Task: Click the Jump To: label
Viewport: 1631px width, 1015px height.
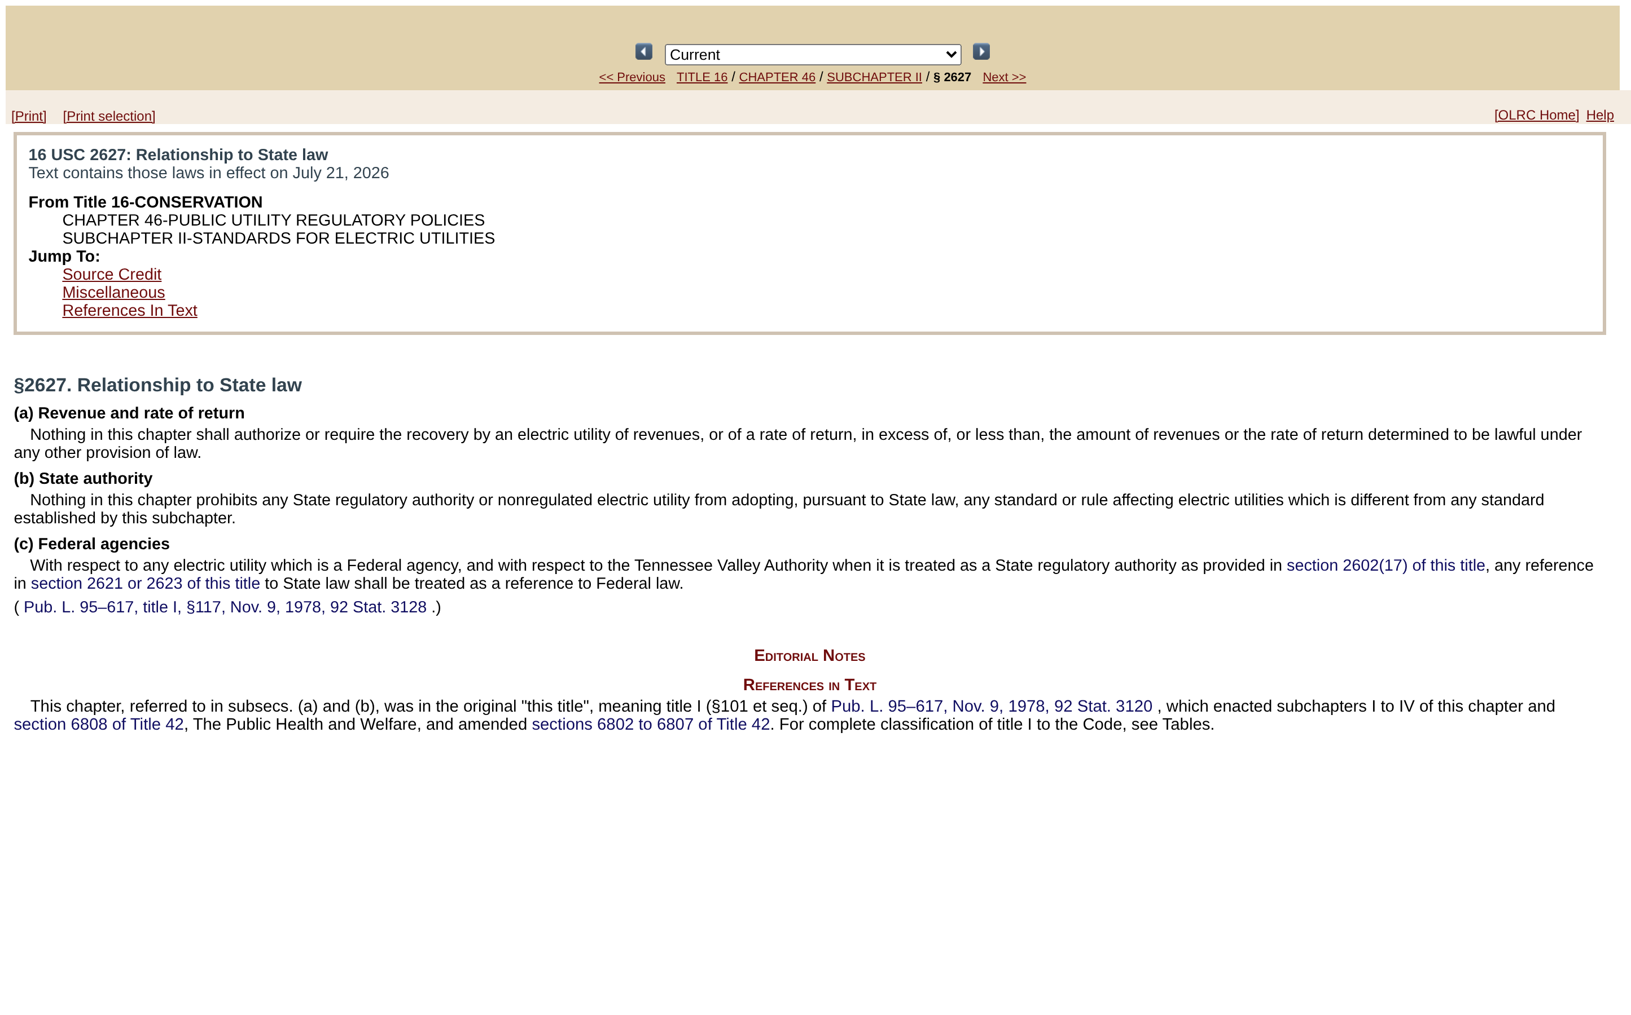Action: (64, 257)
